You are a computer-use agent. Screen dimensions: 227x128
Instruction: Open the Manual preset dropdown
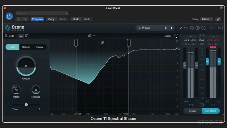[x=42, y=14]
